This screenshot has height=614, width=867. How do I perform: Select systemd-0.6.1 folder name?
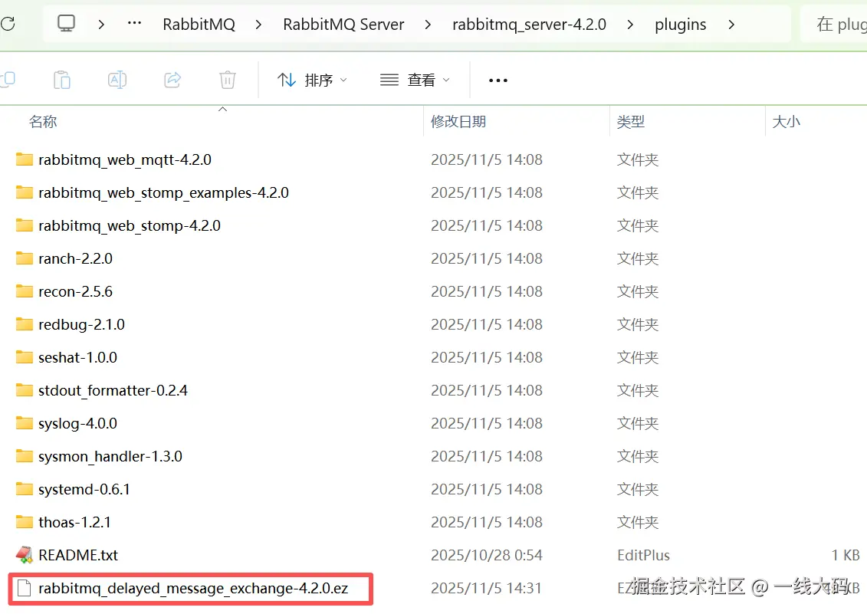click(84, 490)
